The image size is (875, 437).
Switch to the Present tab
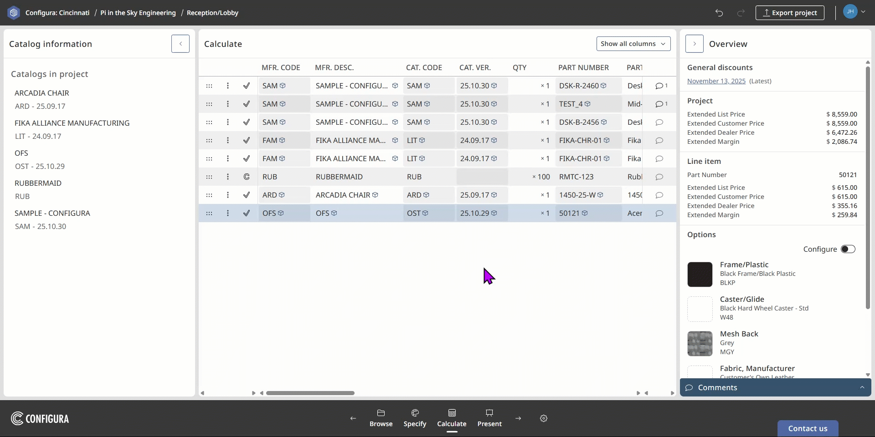(489, 418)
